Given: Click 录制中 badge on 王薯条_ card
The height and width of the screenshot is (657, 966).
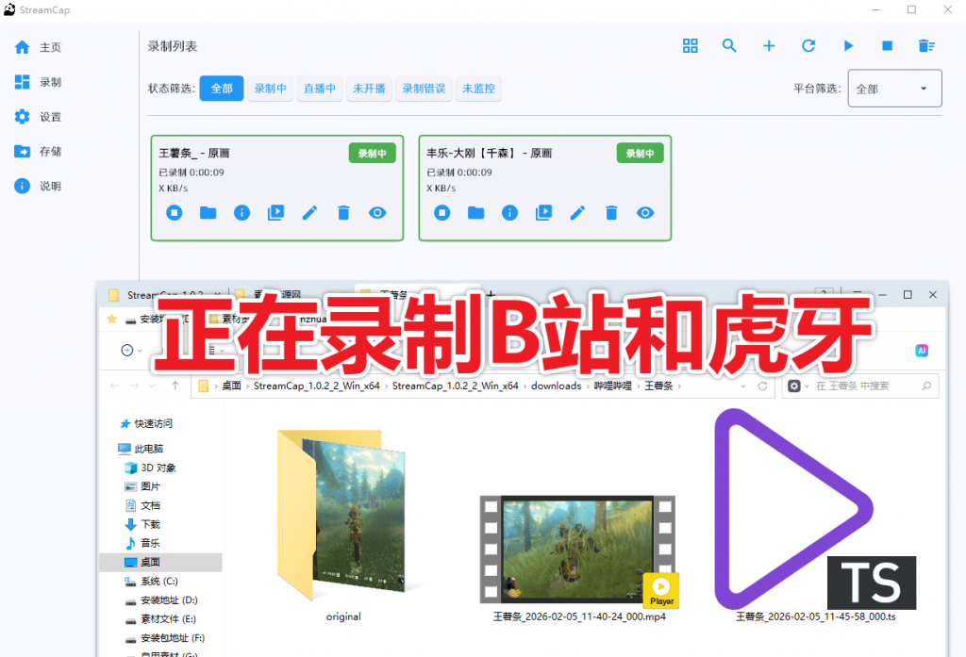Looking at the screenshot, I should pos(372,154).
